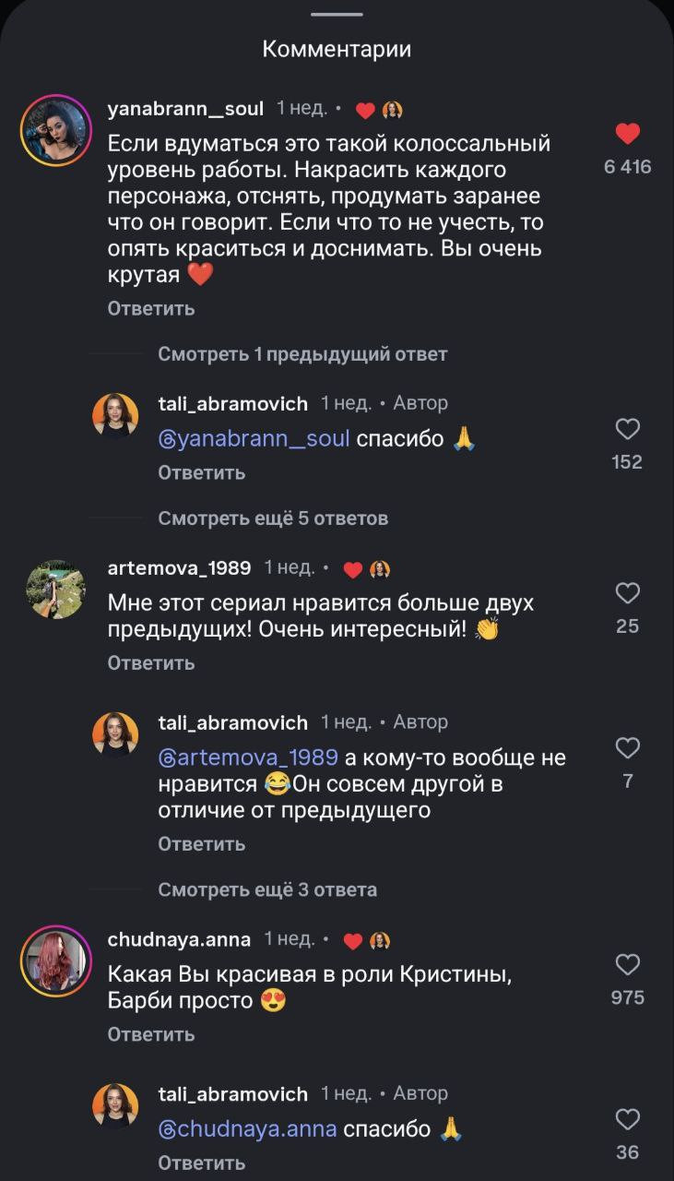
Task: Like the author's reply with 7 likes
Action: coord(628,747)
